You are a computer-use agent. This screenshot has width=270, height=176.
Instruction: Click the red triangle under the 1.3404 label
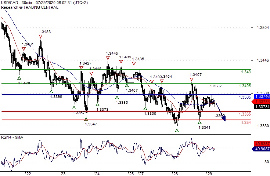click(162, 81)
